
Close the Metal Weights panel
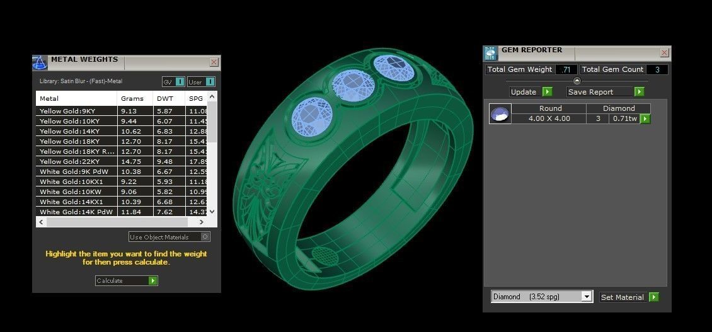click(214, 62)
